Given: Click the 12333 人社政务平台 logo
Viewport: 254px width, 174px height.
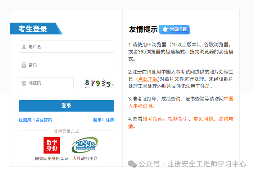Looking at the screenshot, I should click(x=85, y=145).
